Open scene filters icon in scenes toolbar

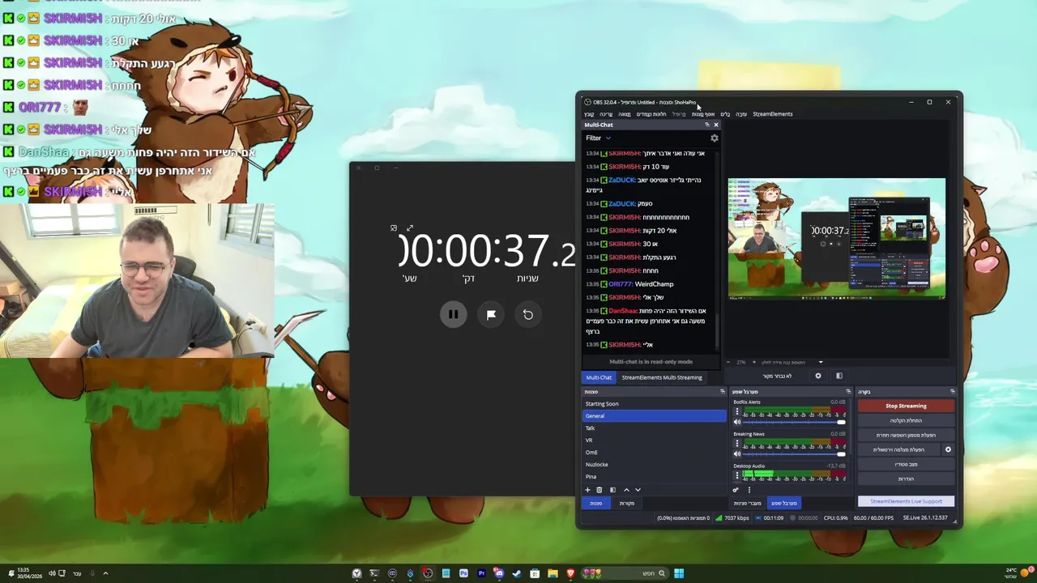pos(612,490)
